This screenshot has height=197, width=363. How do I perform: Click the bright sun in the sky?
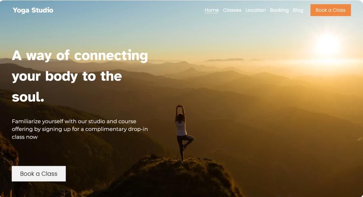pyautogui.click(x=328, y=45)
